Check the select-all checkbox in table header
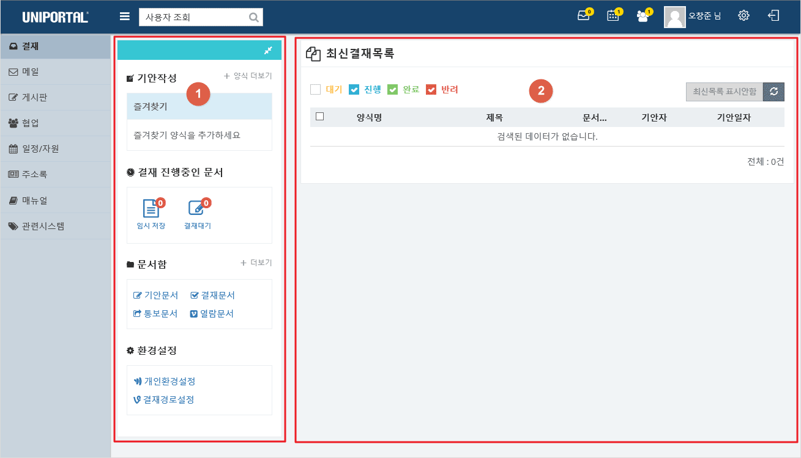This screenshot has height=458, width=801. [319, 117]
